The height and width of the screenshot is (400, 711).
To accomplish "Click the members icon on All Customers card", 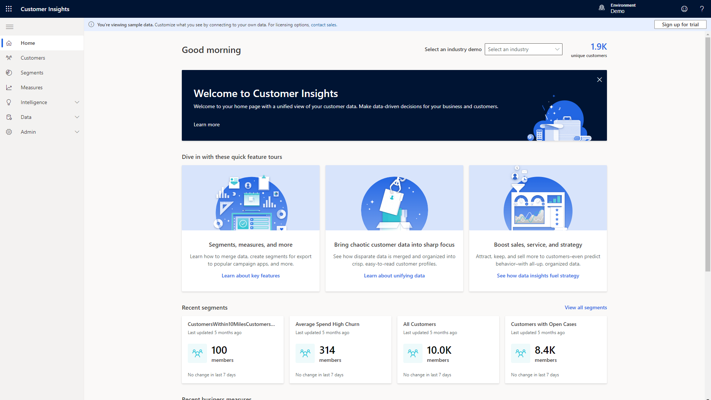I will coord(413,353).
